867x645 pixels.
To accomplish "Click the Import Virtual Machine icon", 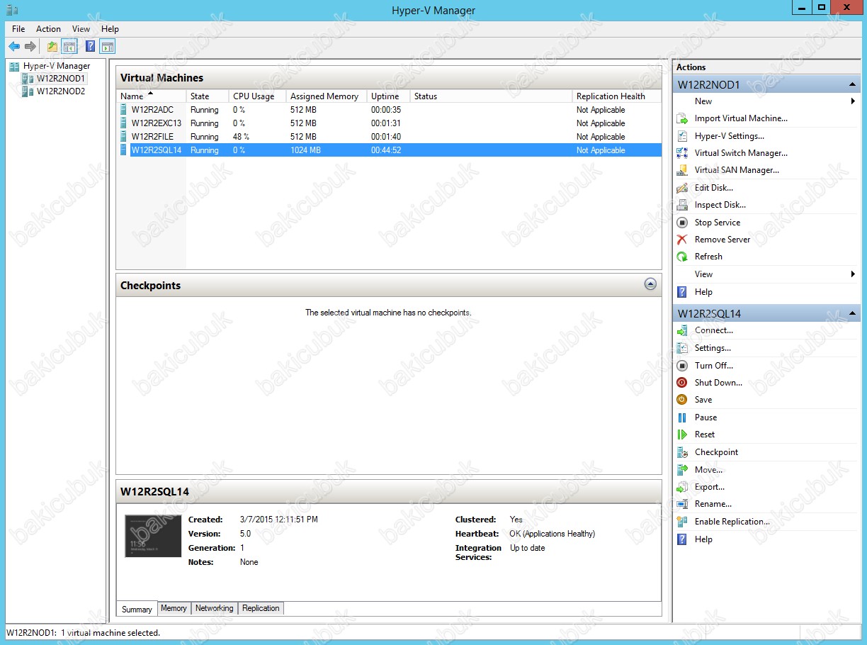I will 682,118.
